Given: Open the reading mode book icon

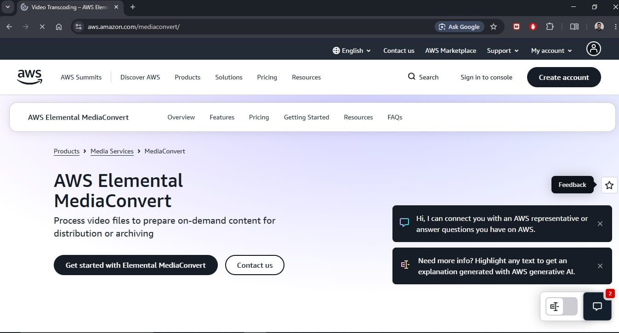Looking at the screenshot, I should tap(574, 27).
